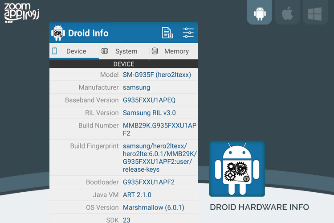Open settings via the sliders icon
334x223 pixels.
click(188, 33)
